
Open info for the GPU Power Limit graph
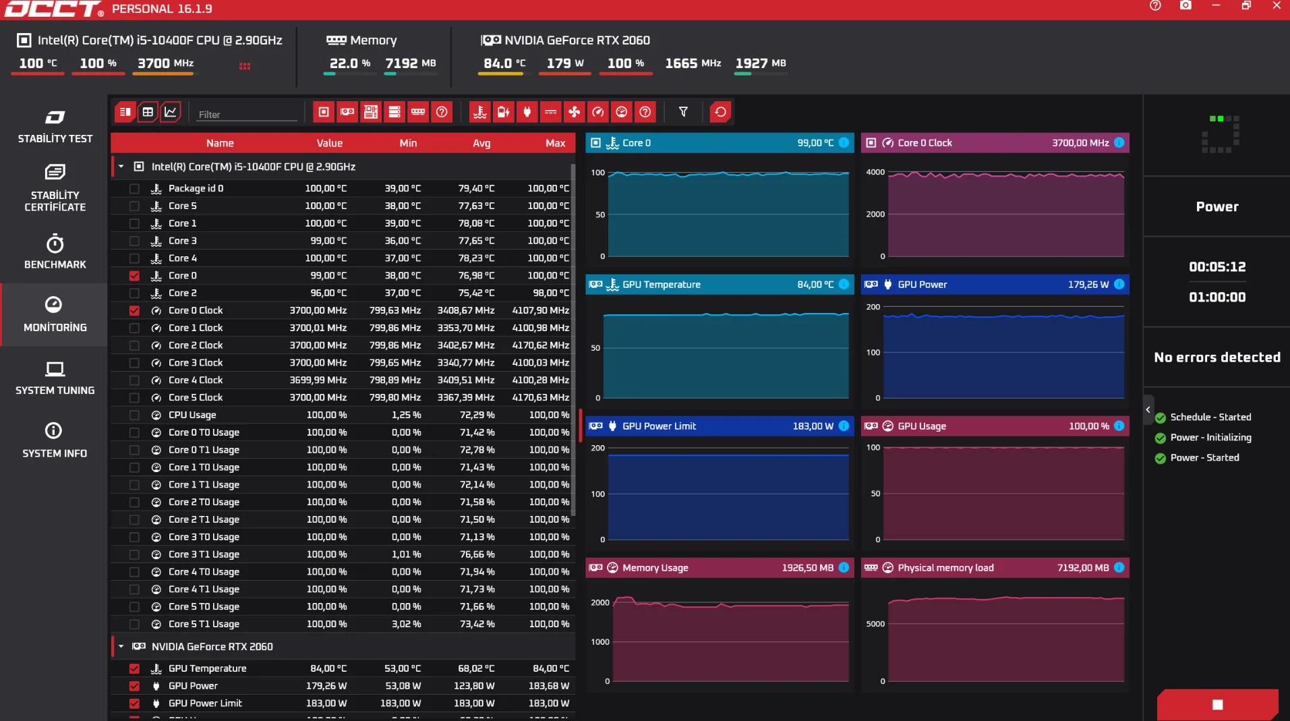pos(844,426)
